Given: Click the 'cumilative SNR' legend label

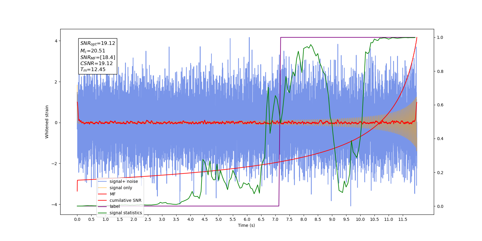Looking at the screenshot, I should click(x=125, y=200).
